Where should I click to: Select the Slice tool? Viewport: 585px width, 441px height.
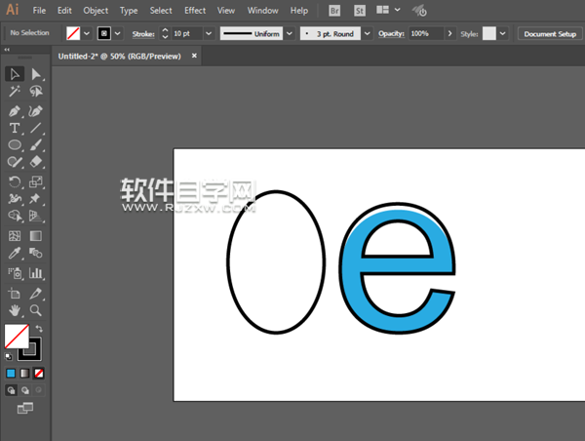(x=36, y=294)
